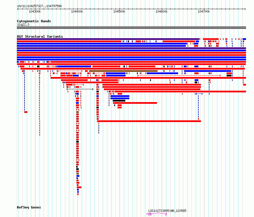254x217 pixels.
Task: Select the isolated small red variant under the dashed blue line
Action: pyautogui.click(x=26, y=112)
